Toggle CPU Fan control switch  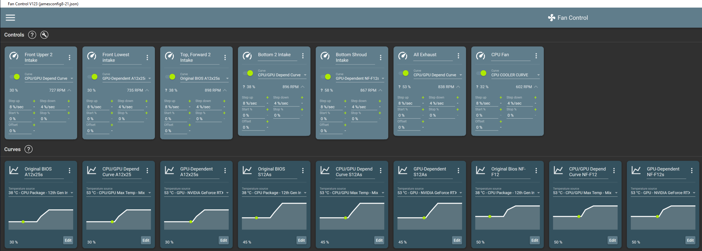[482, 73]
